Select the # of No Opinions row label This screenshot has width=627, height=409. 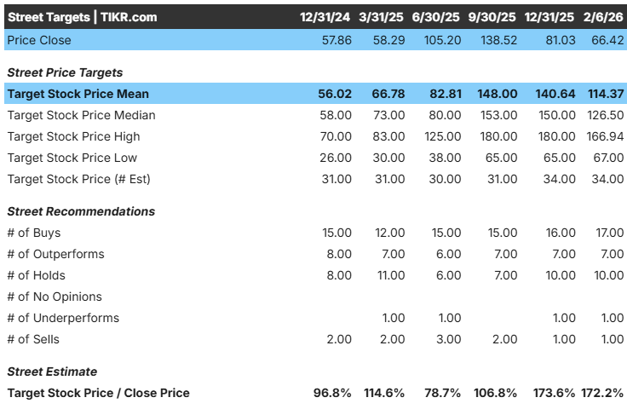55,297
